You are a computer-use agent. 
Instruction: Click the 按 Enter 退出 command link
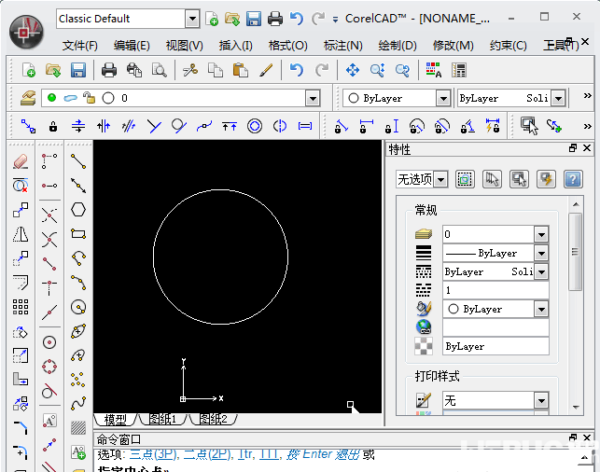point(323,454)
